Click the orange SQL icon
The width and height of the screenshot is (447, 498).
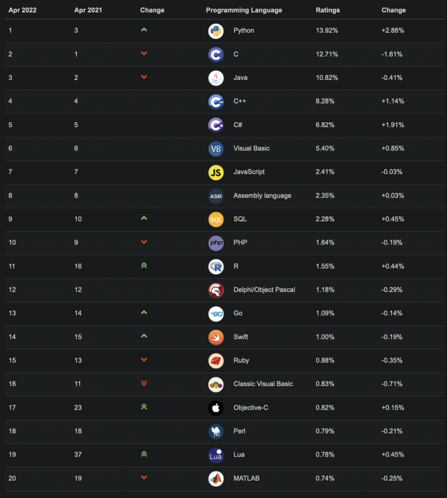[216, 220]
